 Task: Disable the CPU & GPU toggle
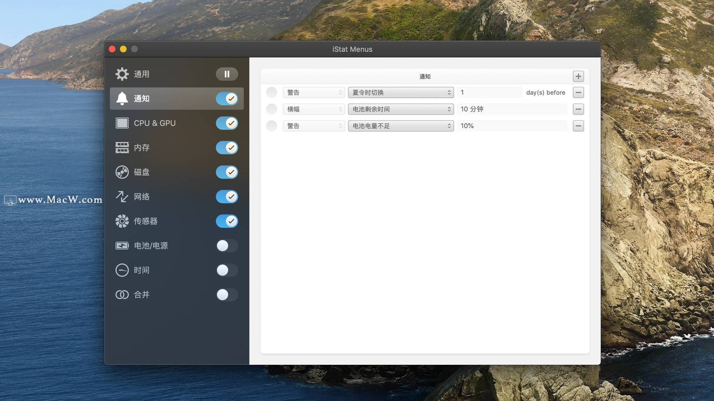(x=227, y=123)
